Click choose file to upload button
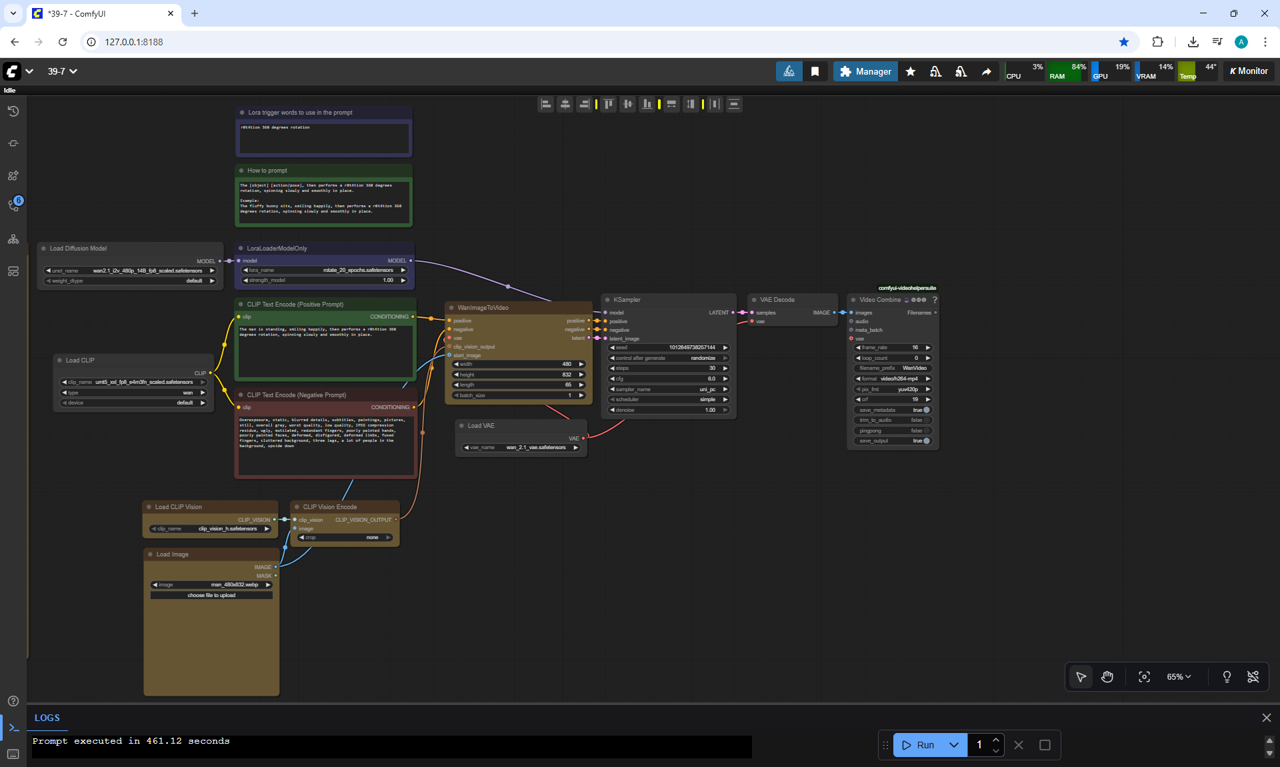This screenshot has height=767, width=1280. [x=211, y=595]
